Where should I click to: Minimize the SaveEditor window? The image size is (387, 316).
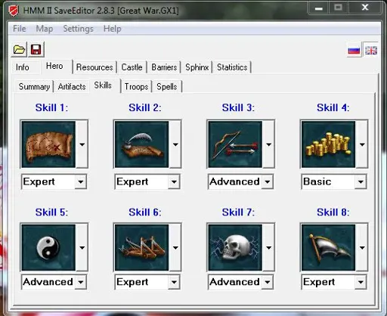318,8
